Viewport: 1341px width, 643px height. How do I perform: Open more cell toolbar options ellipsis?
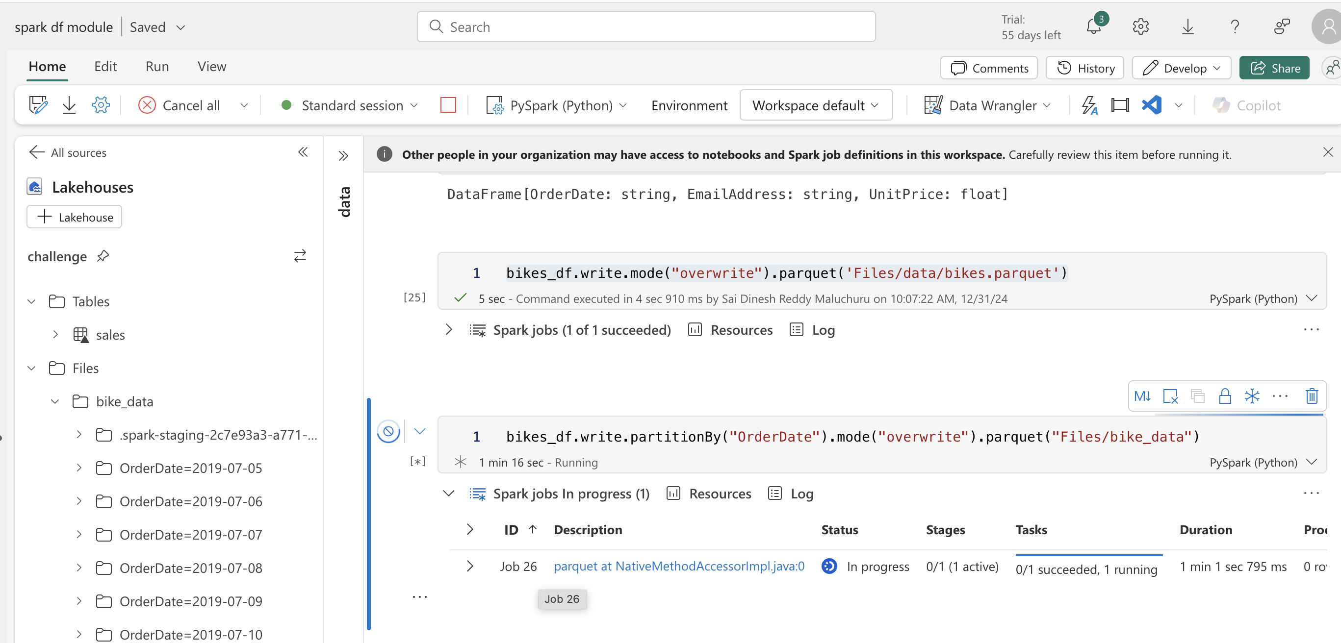1279,396
